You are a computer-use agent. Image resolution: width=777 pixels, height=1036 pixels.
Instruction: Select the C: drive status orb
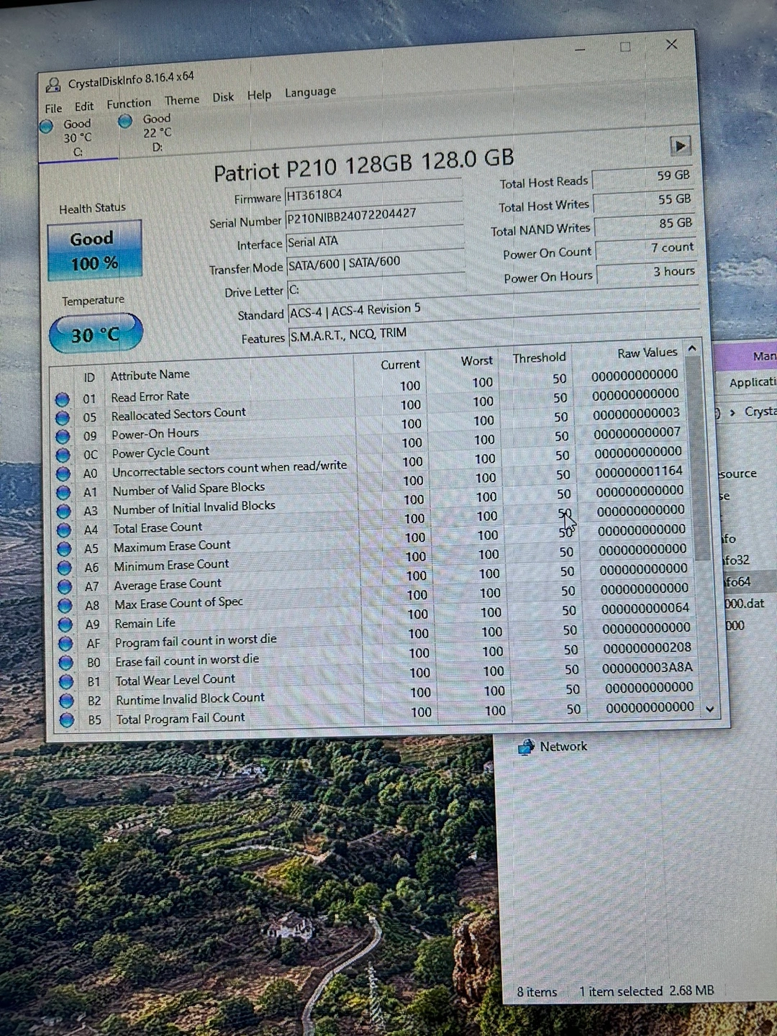(x=47, y=127)
